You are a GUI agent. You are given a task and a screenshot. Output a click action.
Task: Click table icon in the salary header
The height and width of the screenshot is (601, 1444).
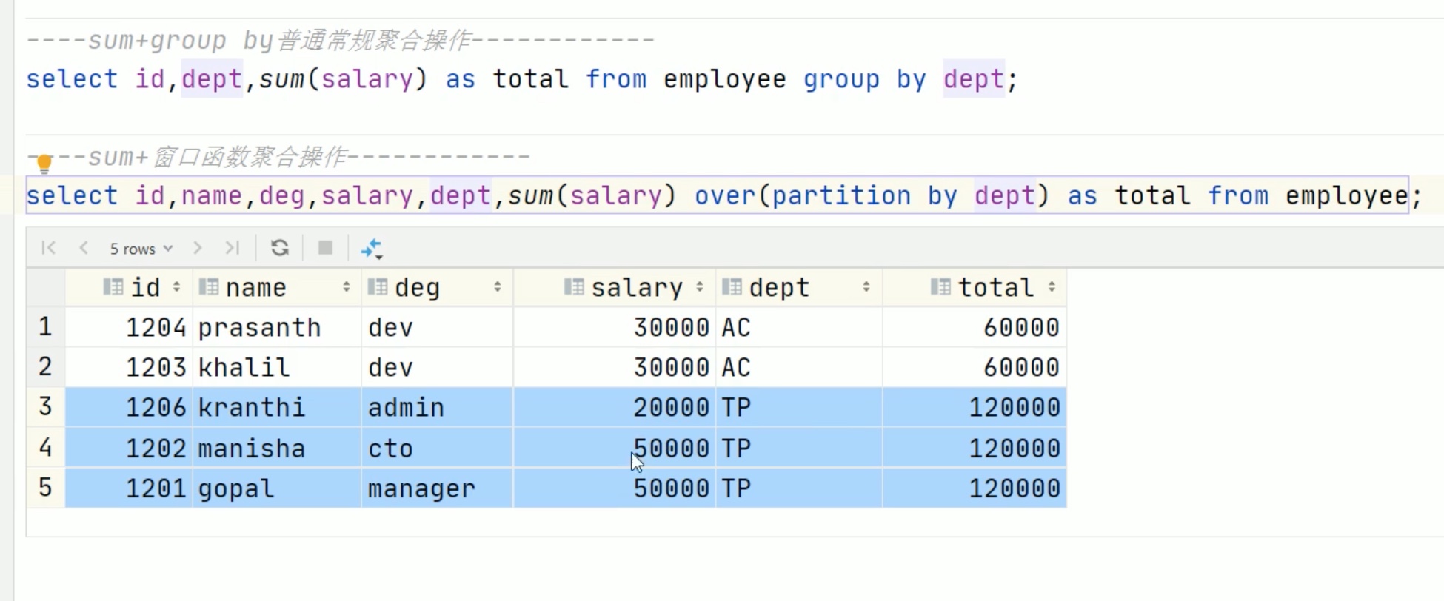click(574, 287)
